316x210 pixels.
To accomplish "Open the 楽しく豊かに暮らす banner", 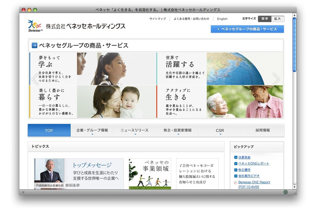I will (93, 102).
